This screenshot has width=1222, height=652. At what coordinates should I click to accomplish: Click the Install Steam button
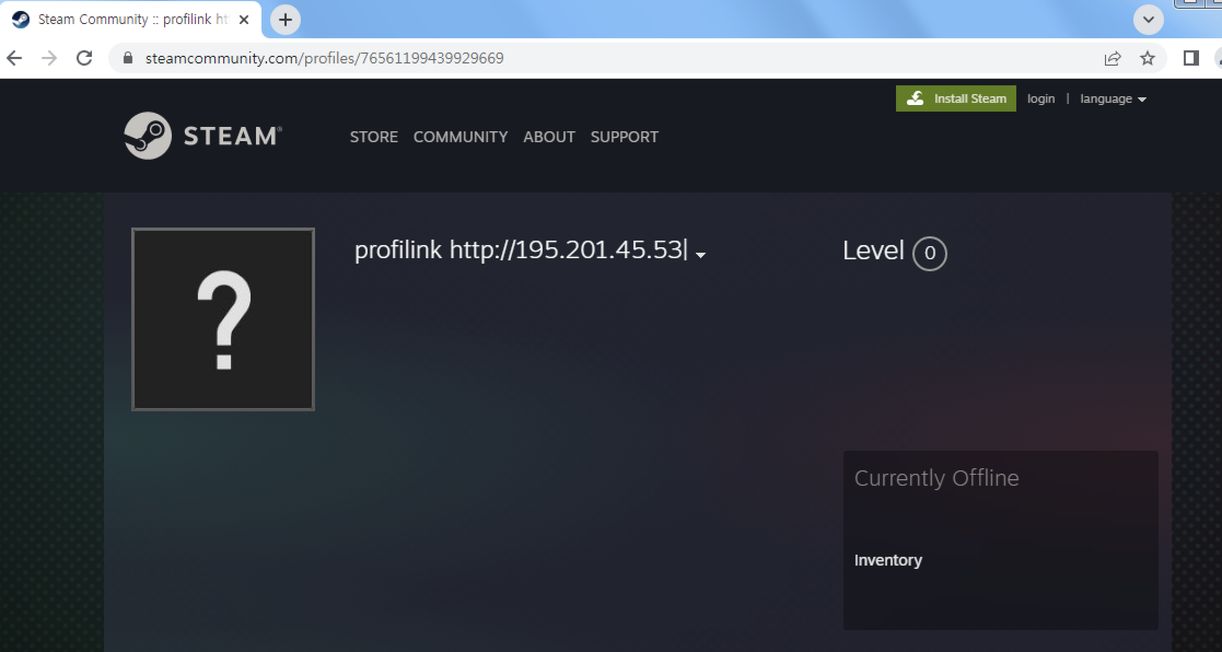click(x=956, y=98)
